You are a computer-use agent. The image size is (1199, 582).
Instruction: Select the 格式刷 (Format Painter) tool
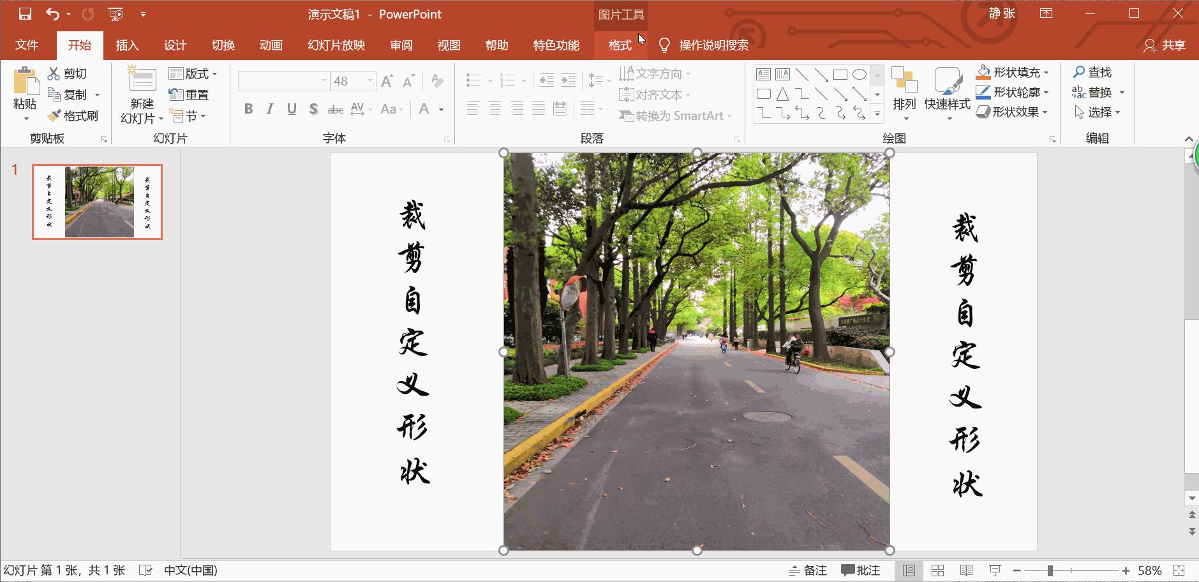[x=72, y=116]
